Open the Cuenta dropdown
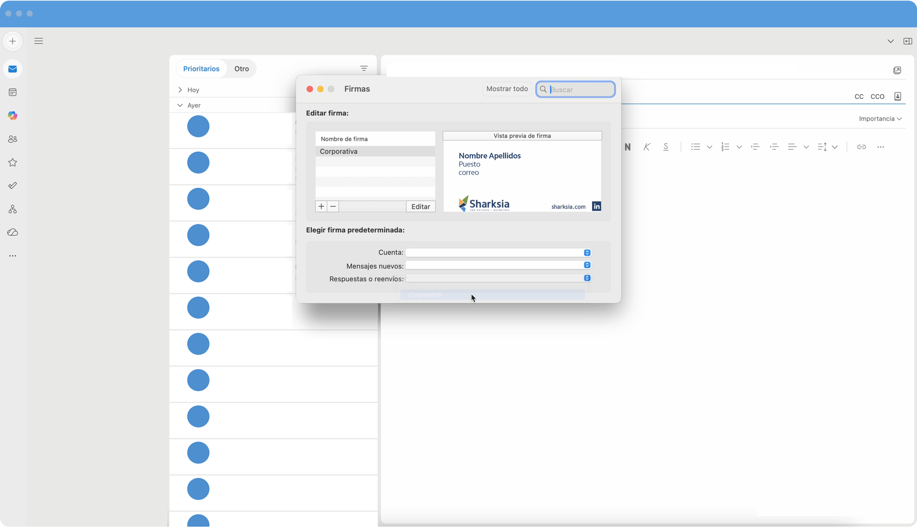Image resolution: width=917 pixels, height=527 pixels. (498, 252)
